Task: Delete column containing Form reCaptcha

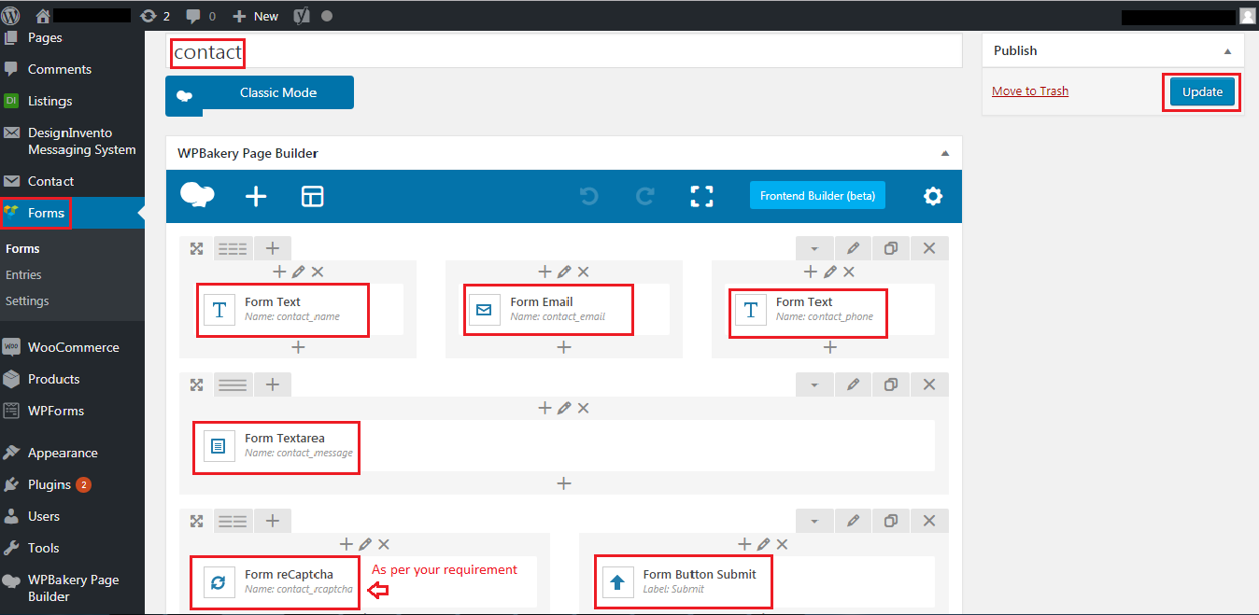Action: (x=384, y=544)
